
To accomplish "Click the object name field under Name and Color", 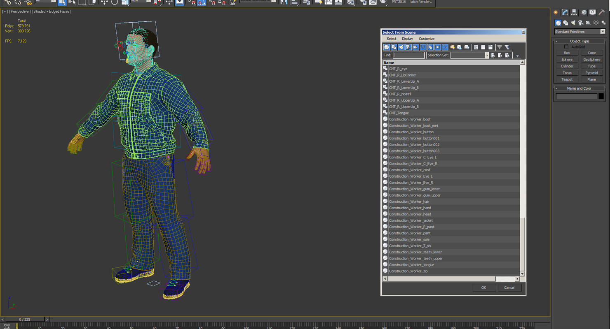I will [x=576, y=96].
